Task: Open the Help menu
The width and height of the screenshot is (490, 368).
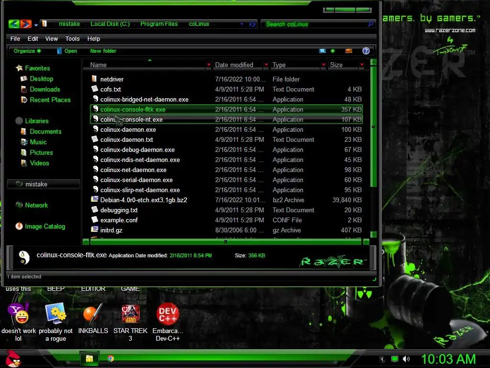Action: [x=93, y=38]
